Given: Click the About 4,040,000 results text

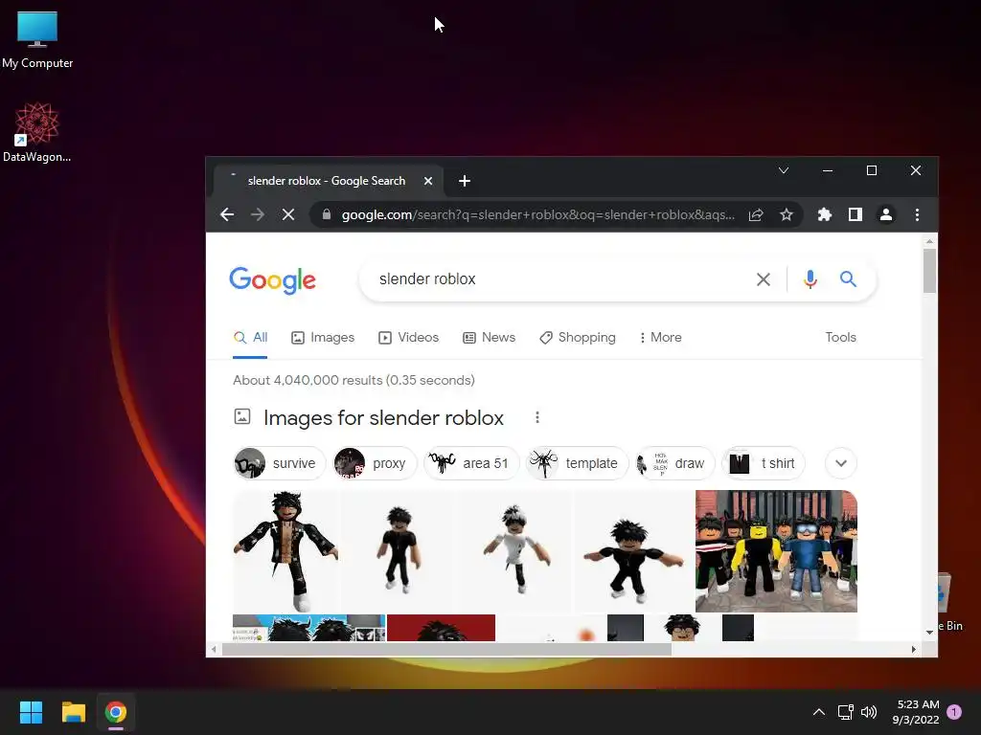Looking at the screenshot, I should click(354, 381).
